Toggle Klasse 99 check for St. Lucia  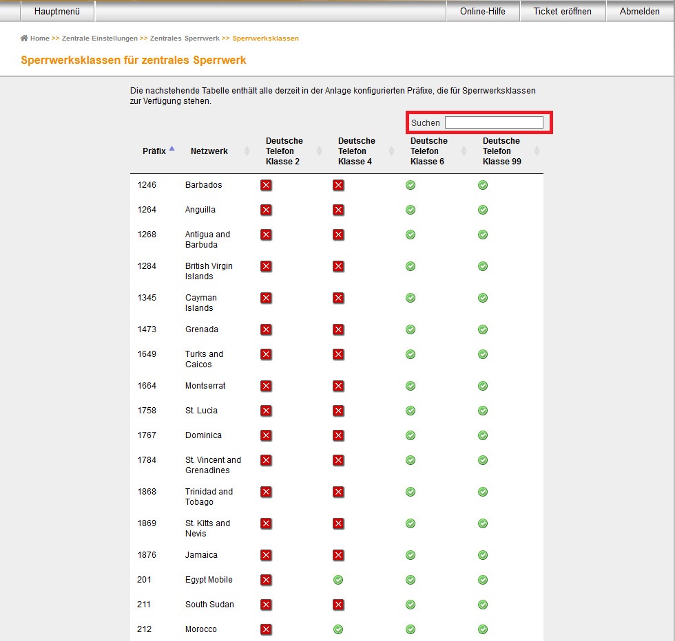point(483,411)
